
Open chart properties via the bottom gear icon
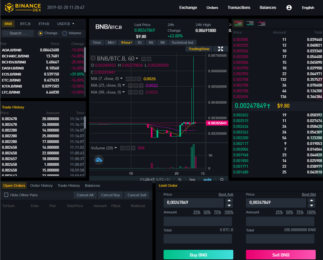(222, 179)
